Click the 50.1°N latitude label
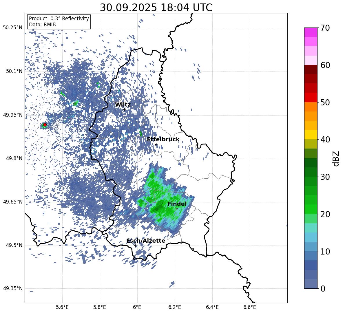343x313 pixels. tap(14, 71)
